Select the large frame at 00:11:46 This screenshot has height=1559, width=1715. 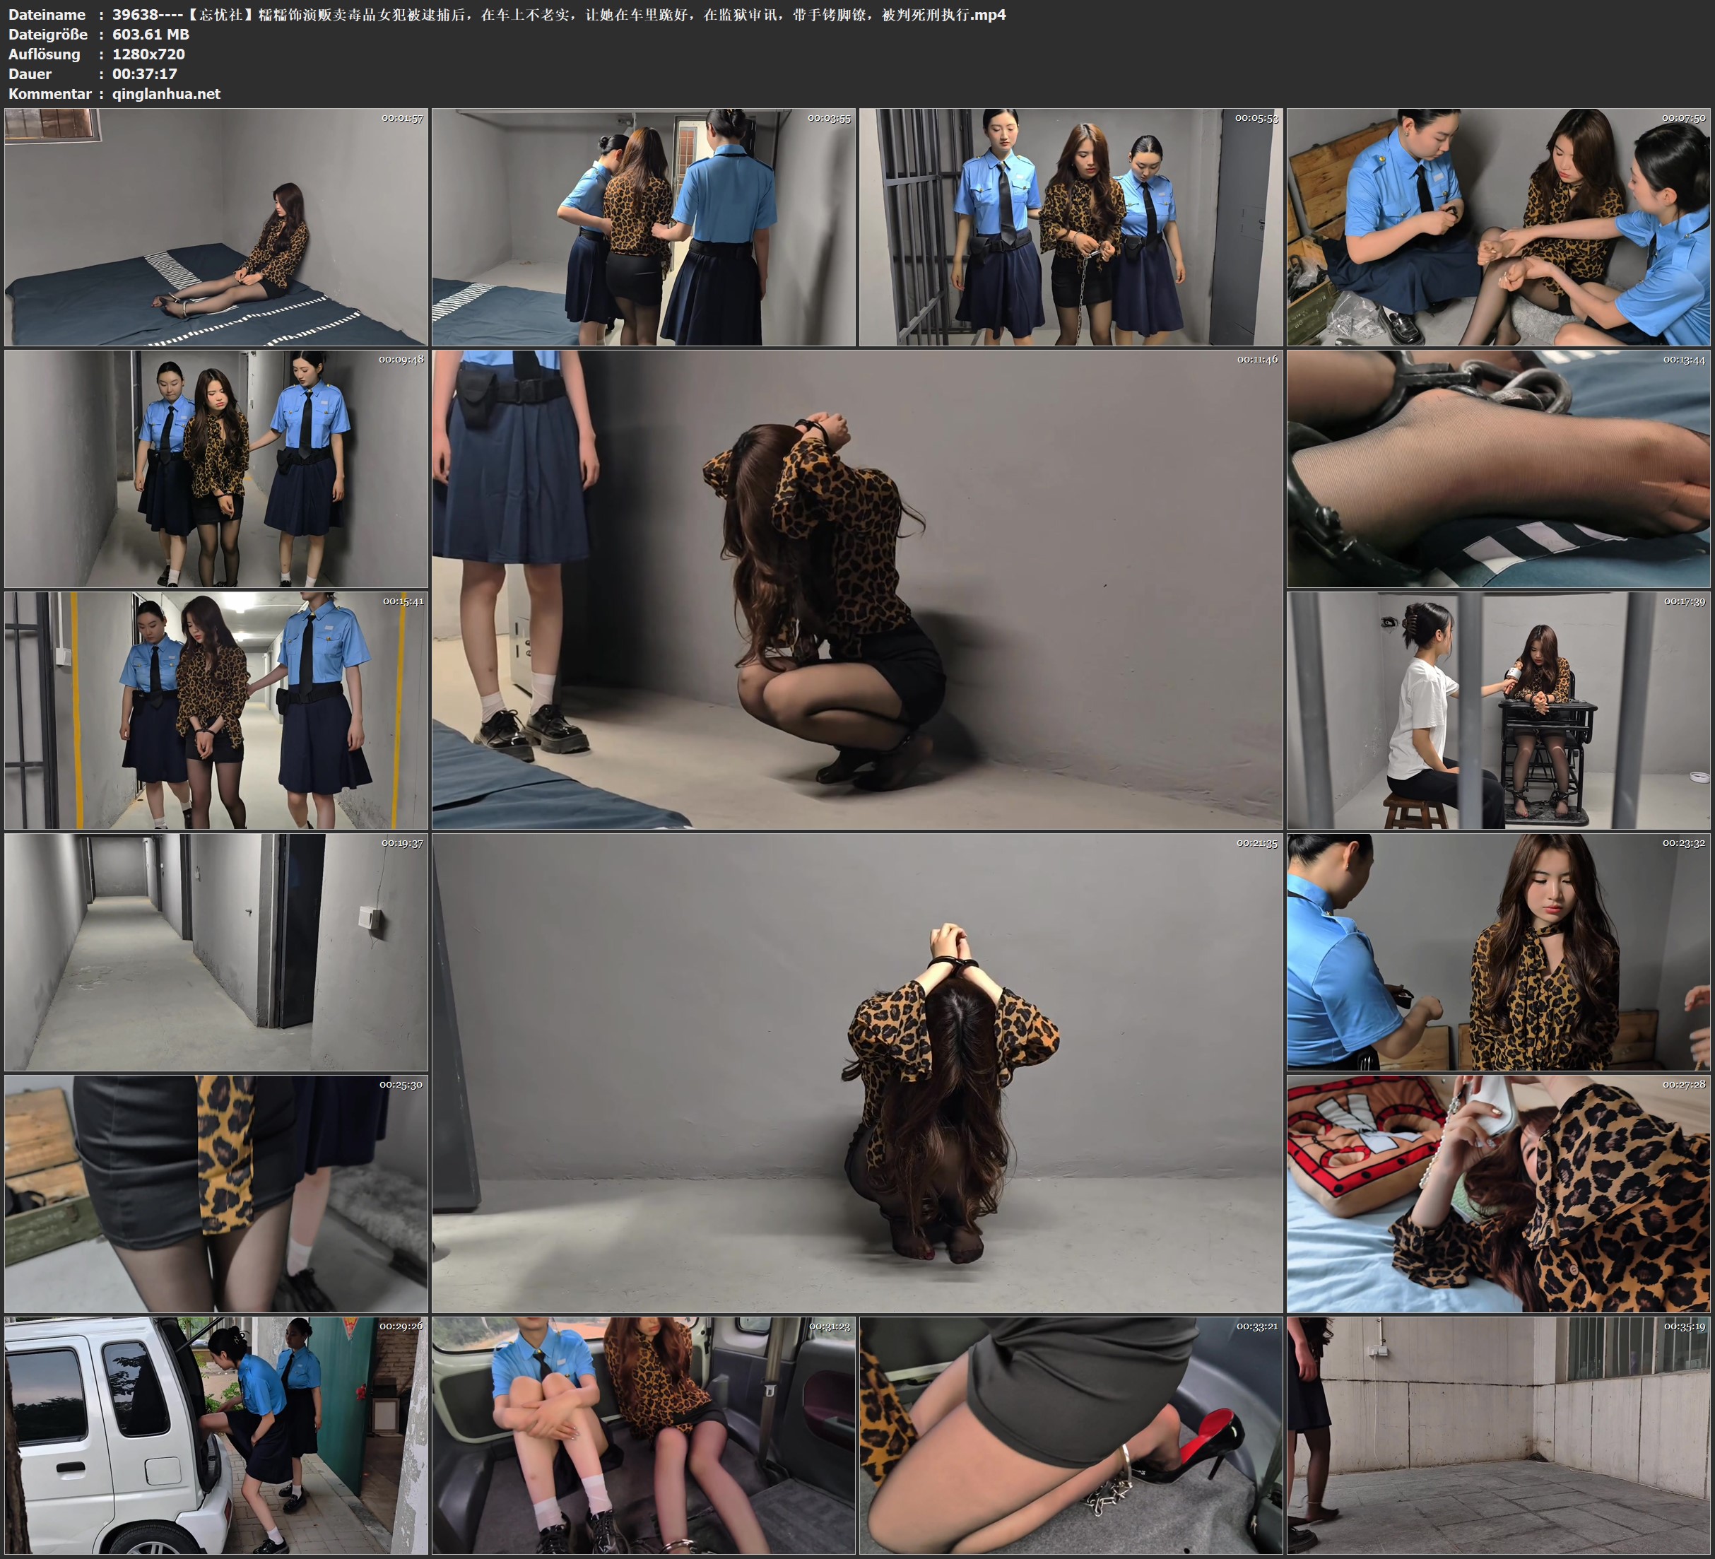pyautogui.click(x=856, y=589)
